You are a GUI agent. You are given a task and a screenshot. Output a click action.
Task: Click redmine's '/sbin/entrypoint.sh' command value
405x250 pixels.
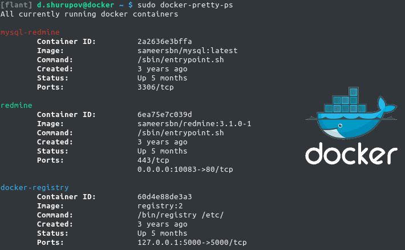[x=181, y=133]
